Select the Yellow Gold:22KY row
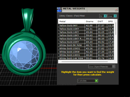 86,42
